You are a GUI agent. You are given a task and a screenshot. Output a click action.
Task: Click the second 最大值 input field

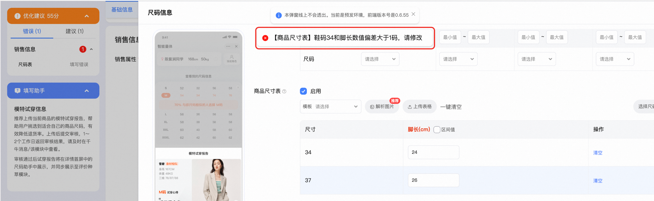point(557,37)
